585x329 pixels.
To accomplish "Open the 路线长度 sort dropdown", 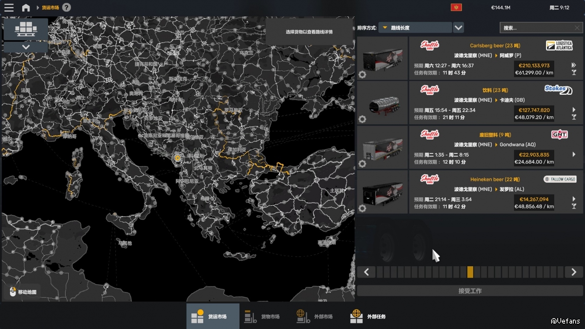I will click(x=415, y=28).
